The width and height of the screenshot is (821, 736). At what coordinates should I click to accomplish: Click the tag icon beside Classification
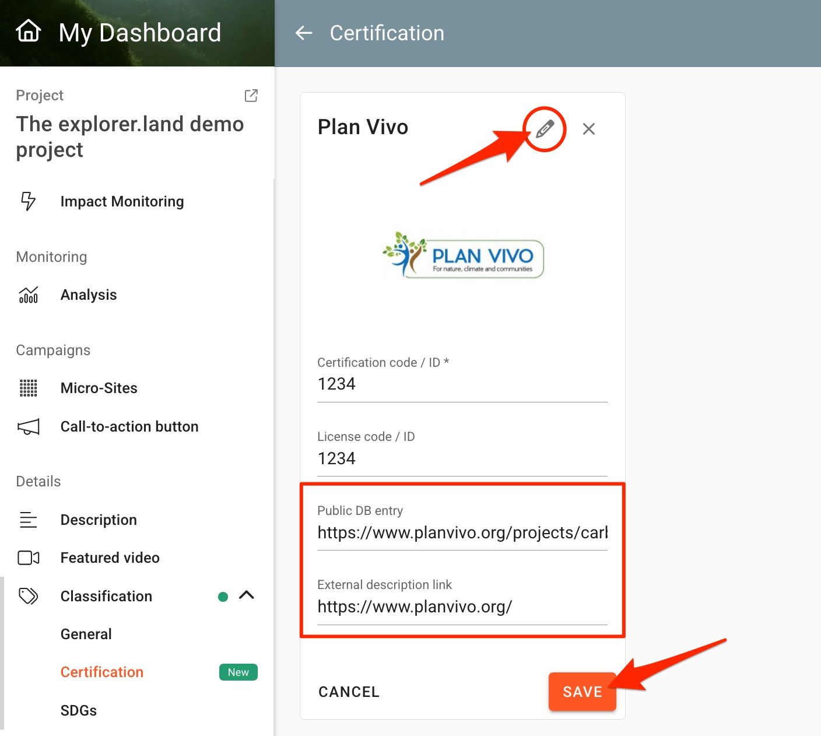[29, 596]
